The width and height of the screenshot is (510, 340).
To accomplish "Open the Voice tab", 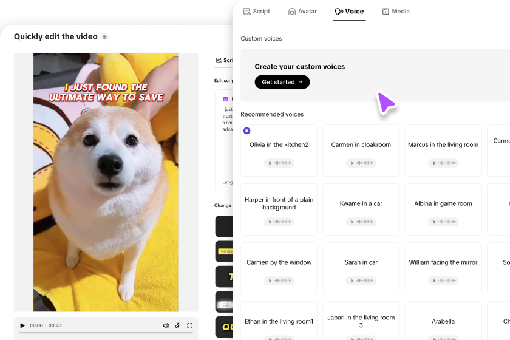I will tap(349, 12).
